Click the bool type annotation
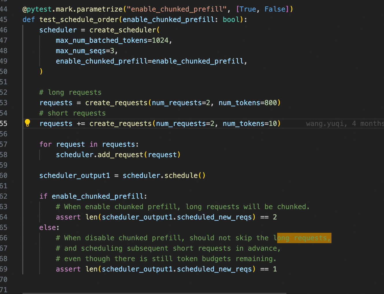The width and height of the screenshot is (384, 294). [231, 20]
